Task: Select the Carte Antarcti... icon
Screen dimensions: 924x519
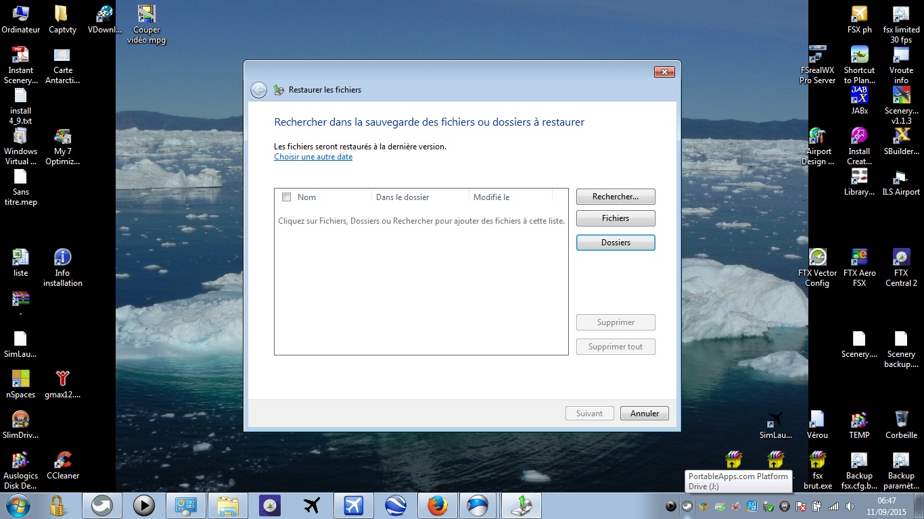Action: tap(62, 65)
